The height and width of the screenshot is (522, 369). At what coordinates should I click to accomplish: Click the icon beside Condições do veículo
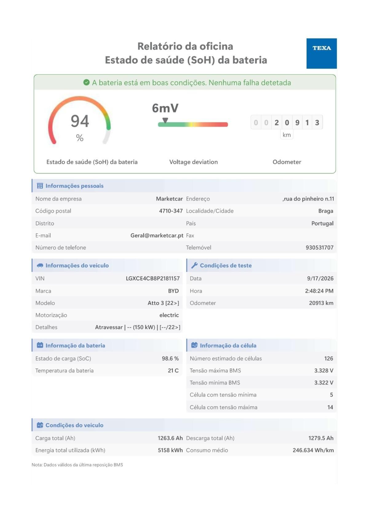click(40, 425)
